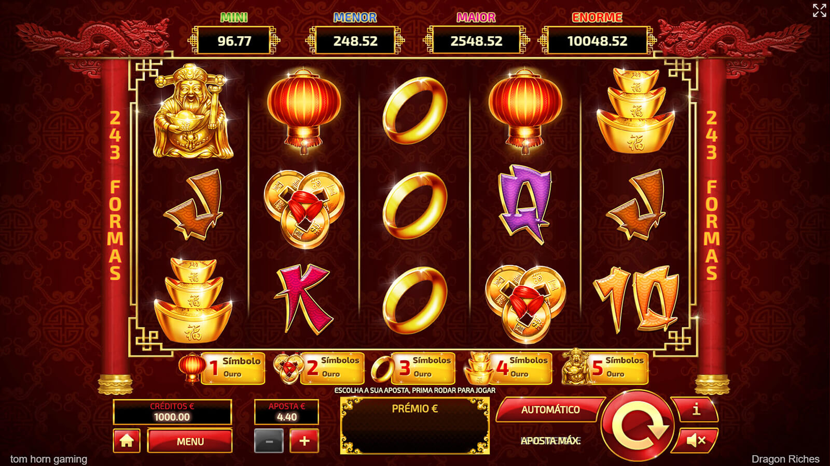The height and width of the screenshot is (466, 830).
Task: Click the CRÉDITOS balance field
Action: tap(172, 412)
